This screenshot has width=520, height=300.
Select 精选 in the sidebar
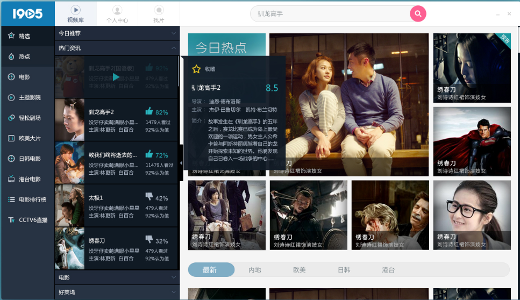(x=28, y=36)
